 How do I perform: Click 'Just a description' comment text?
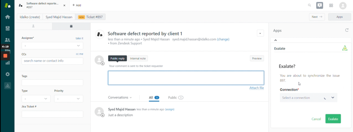click(120, 115)
